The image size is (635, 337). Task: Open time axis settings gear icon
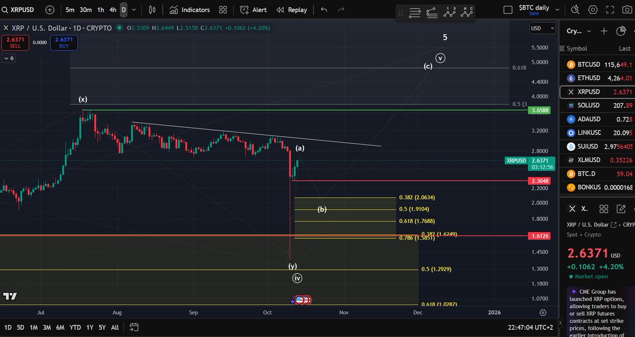543,313
